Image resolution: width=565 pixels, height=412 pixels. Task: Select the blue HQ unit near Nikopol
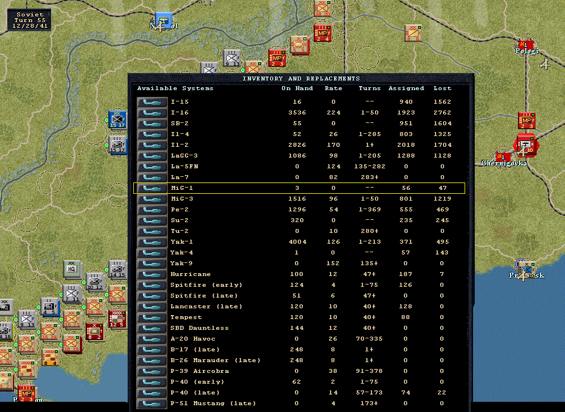(163, 21)
